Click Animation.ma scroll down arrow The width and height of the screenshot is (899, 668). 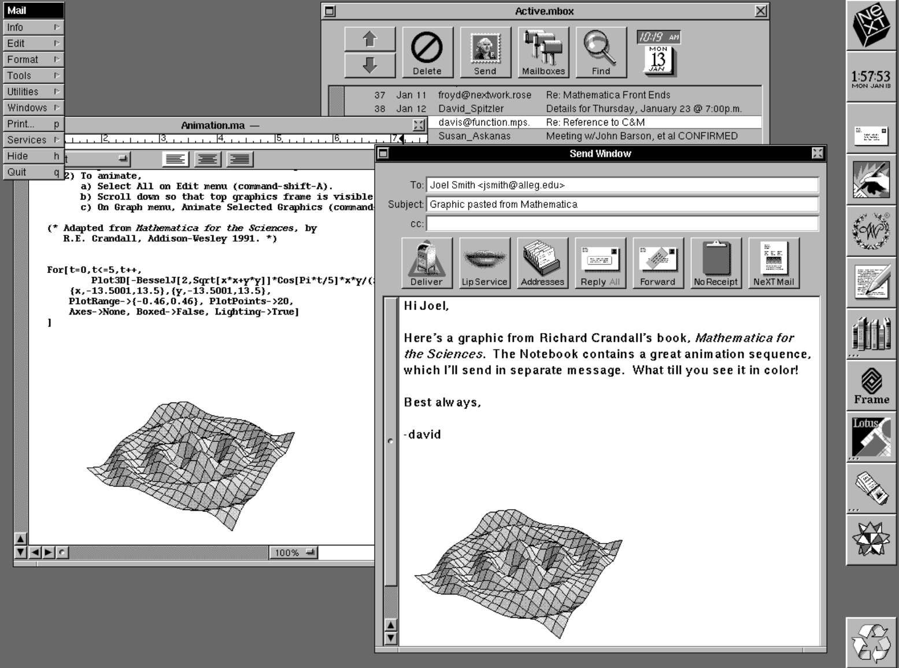(x=21, y=552)
